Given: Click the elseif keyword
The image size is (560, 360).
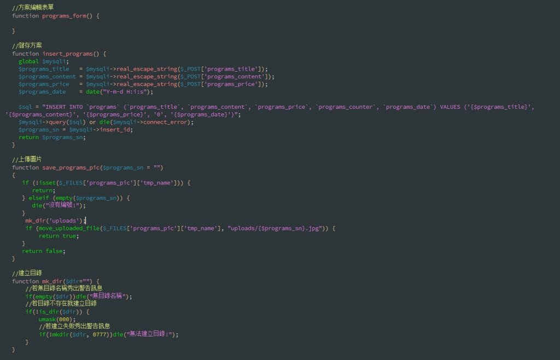Looking at the screenshot, I should [x=38, y=198].
